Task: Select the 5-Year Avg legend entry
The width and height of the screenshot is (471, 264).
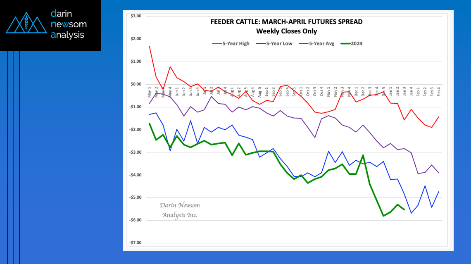Action: tap(316, 43)
